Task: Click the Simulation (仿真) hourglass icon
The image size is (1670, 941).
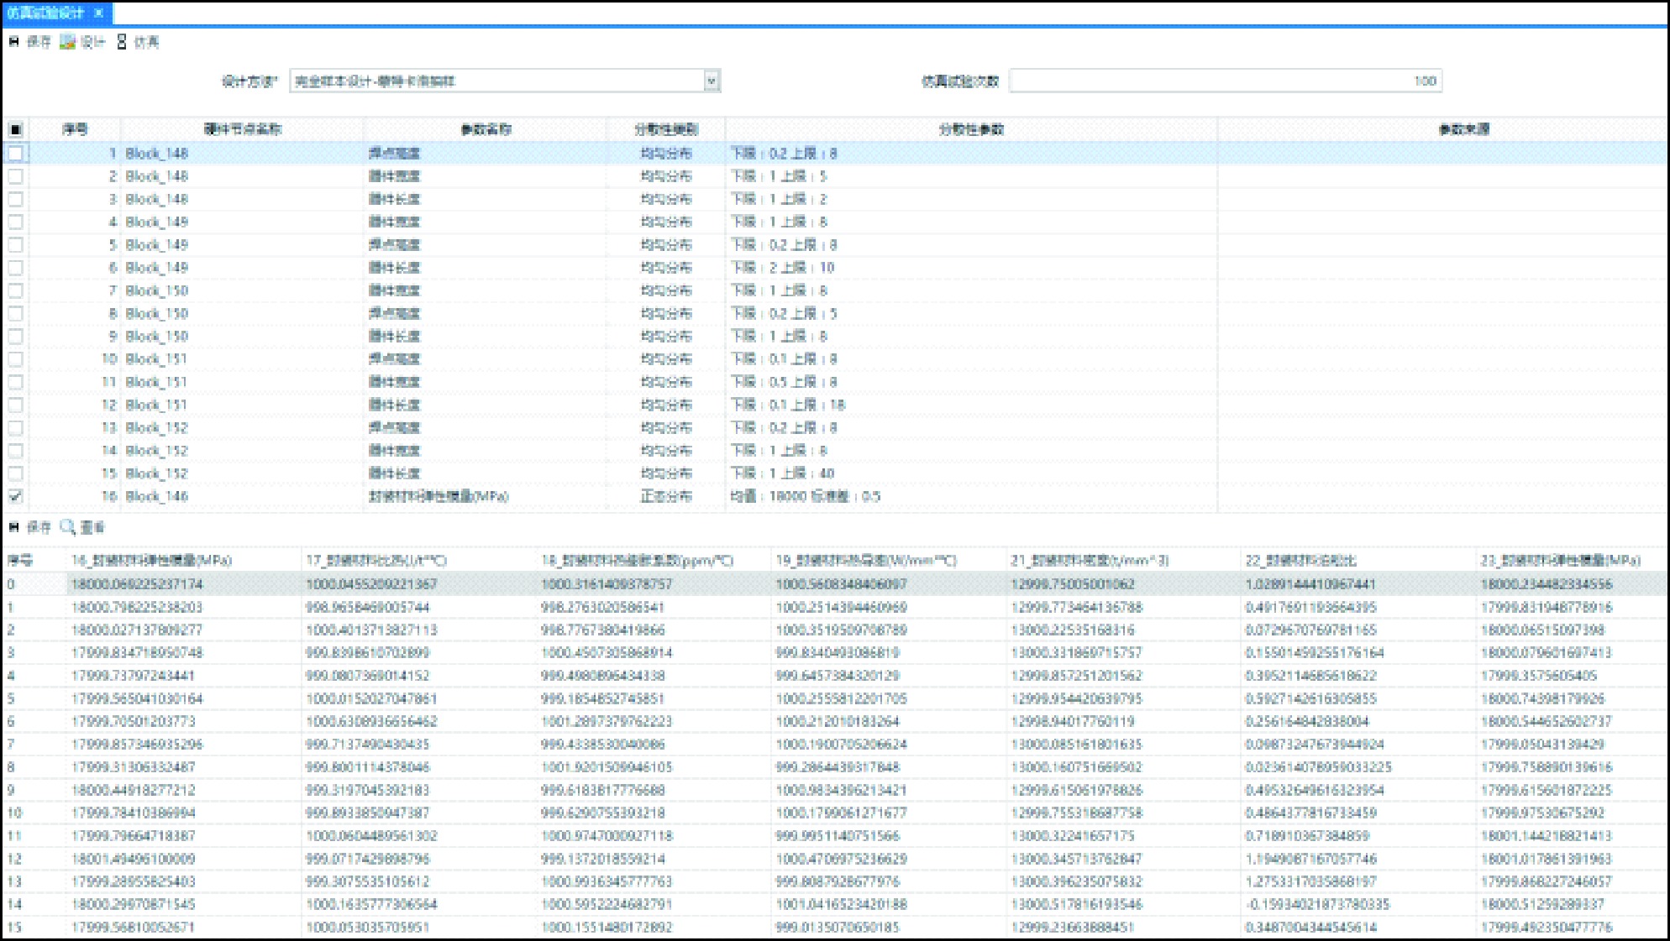Action: (x=122, y=42)
